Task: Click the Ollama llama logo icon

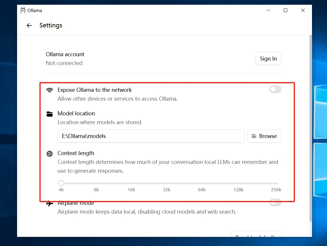Action: click(23, 10)
